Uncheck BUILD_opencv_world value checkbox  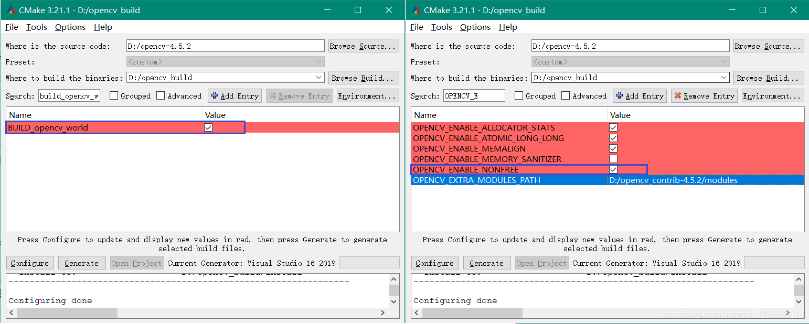[208, 127]
